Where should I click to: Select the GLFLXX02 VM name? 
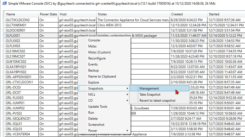point(13,41)
